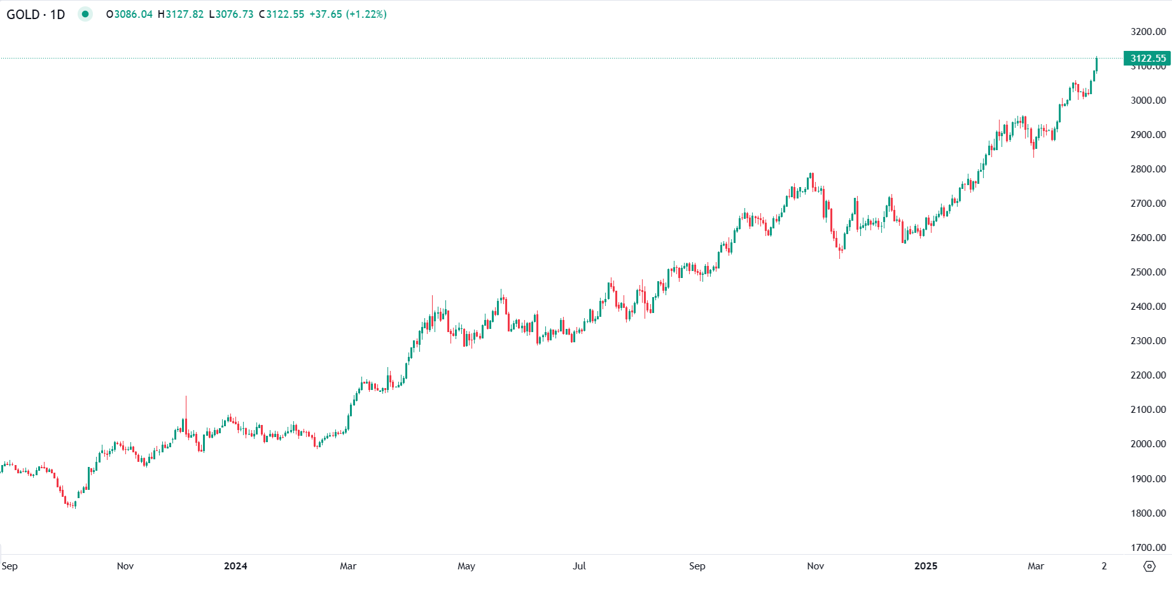Select the 1D interval label

point(57,14)
